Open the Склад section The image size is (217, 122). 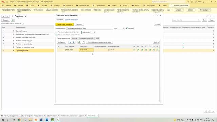30,6
